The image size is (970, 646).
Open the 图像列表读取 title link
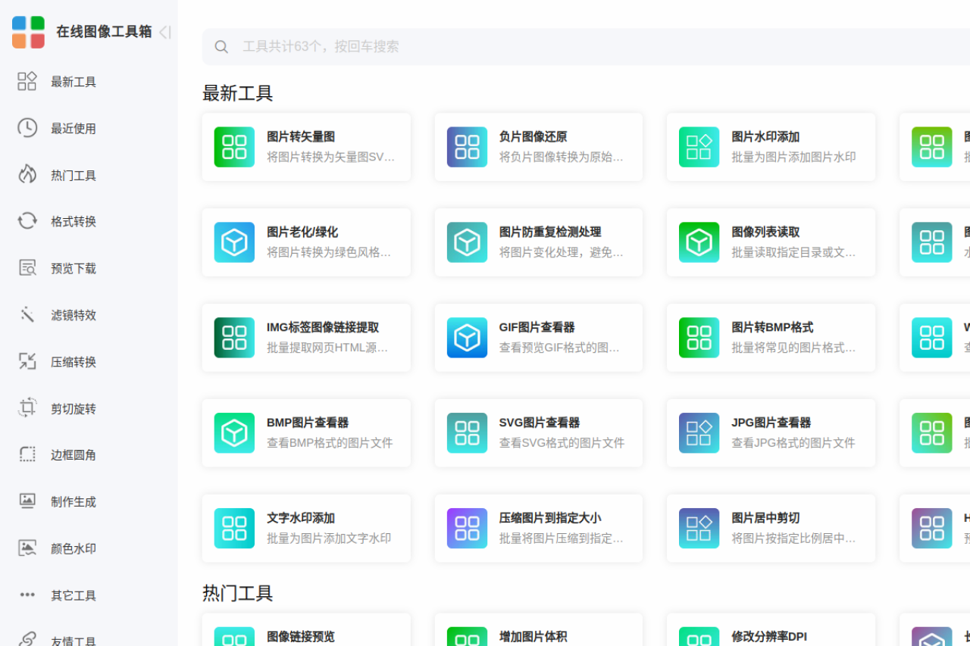pos(765,232)
